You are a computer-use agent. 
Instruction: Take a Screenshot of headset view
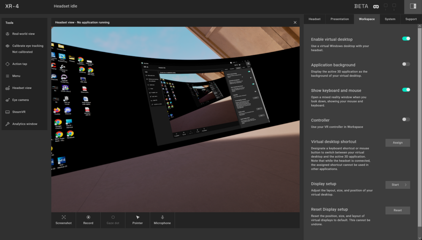64,220
